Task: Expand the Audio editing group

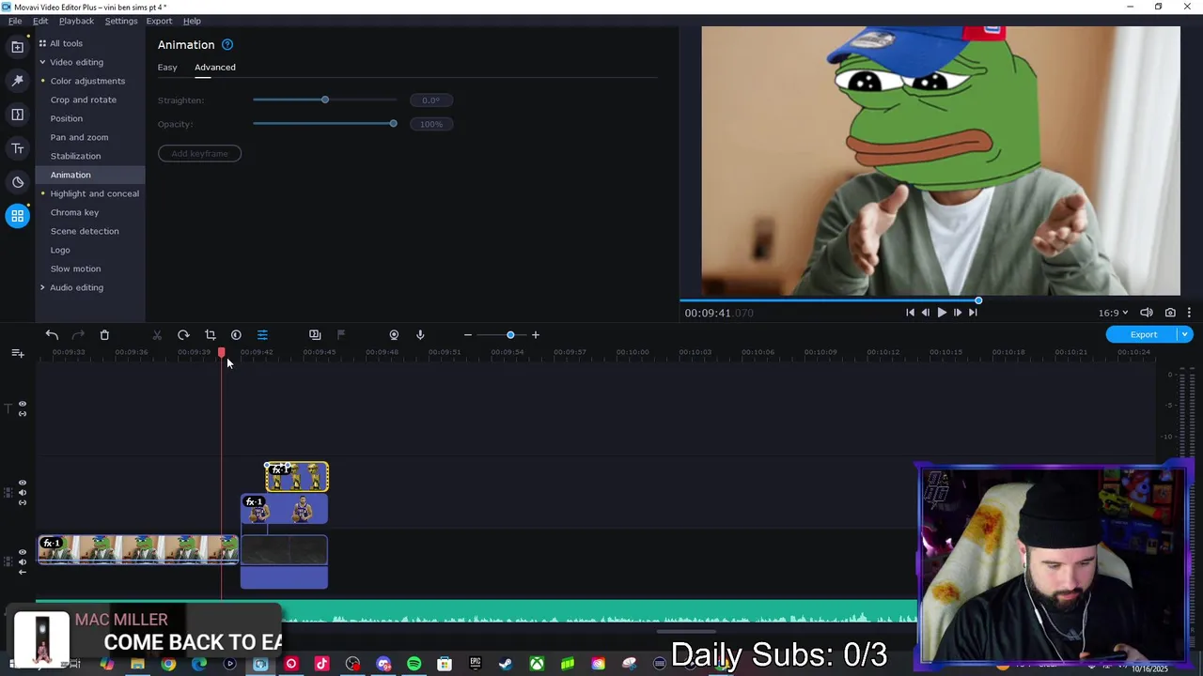Action: pyautogui.click(x=42, y=287)
